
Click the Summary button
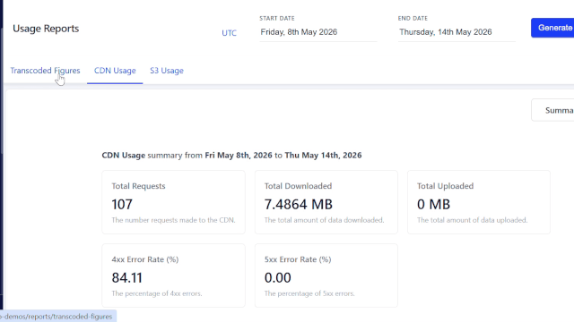click(x=552, y=110)
